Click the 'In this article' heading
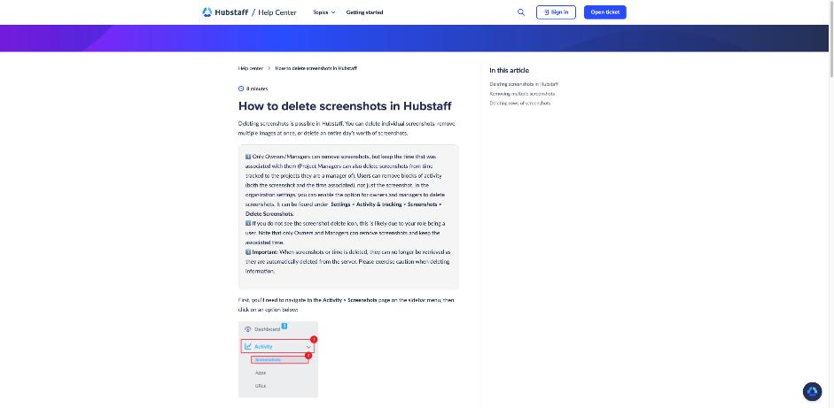Image resolution: width=834 pixels, height=408 pixels. pos(509,70)
